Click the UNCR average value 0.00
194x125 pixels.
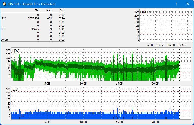(62, 40)
